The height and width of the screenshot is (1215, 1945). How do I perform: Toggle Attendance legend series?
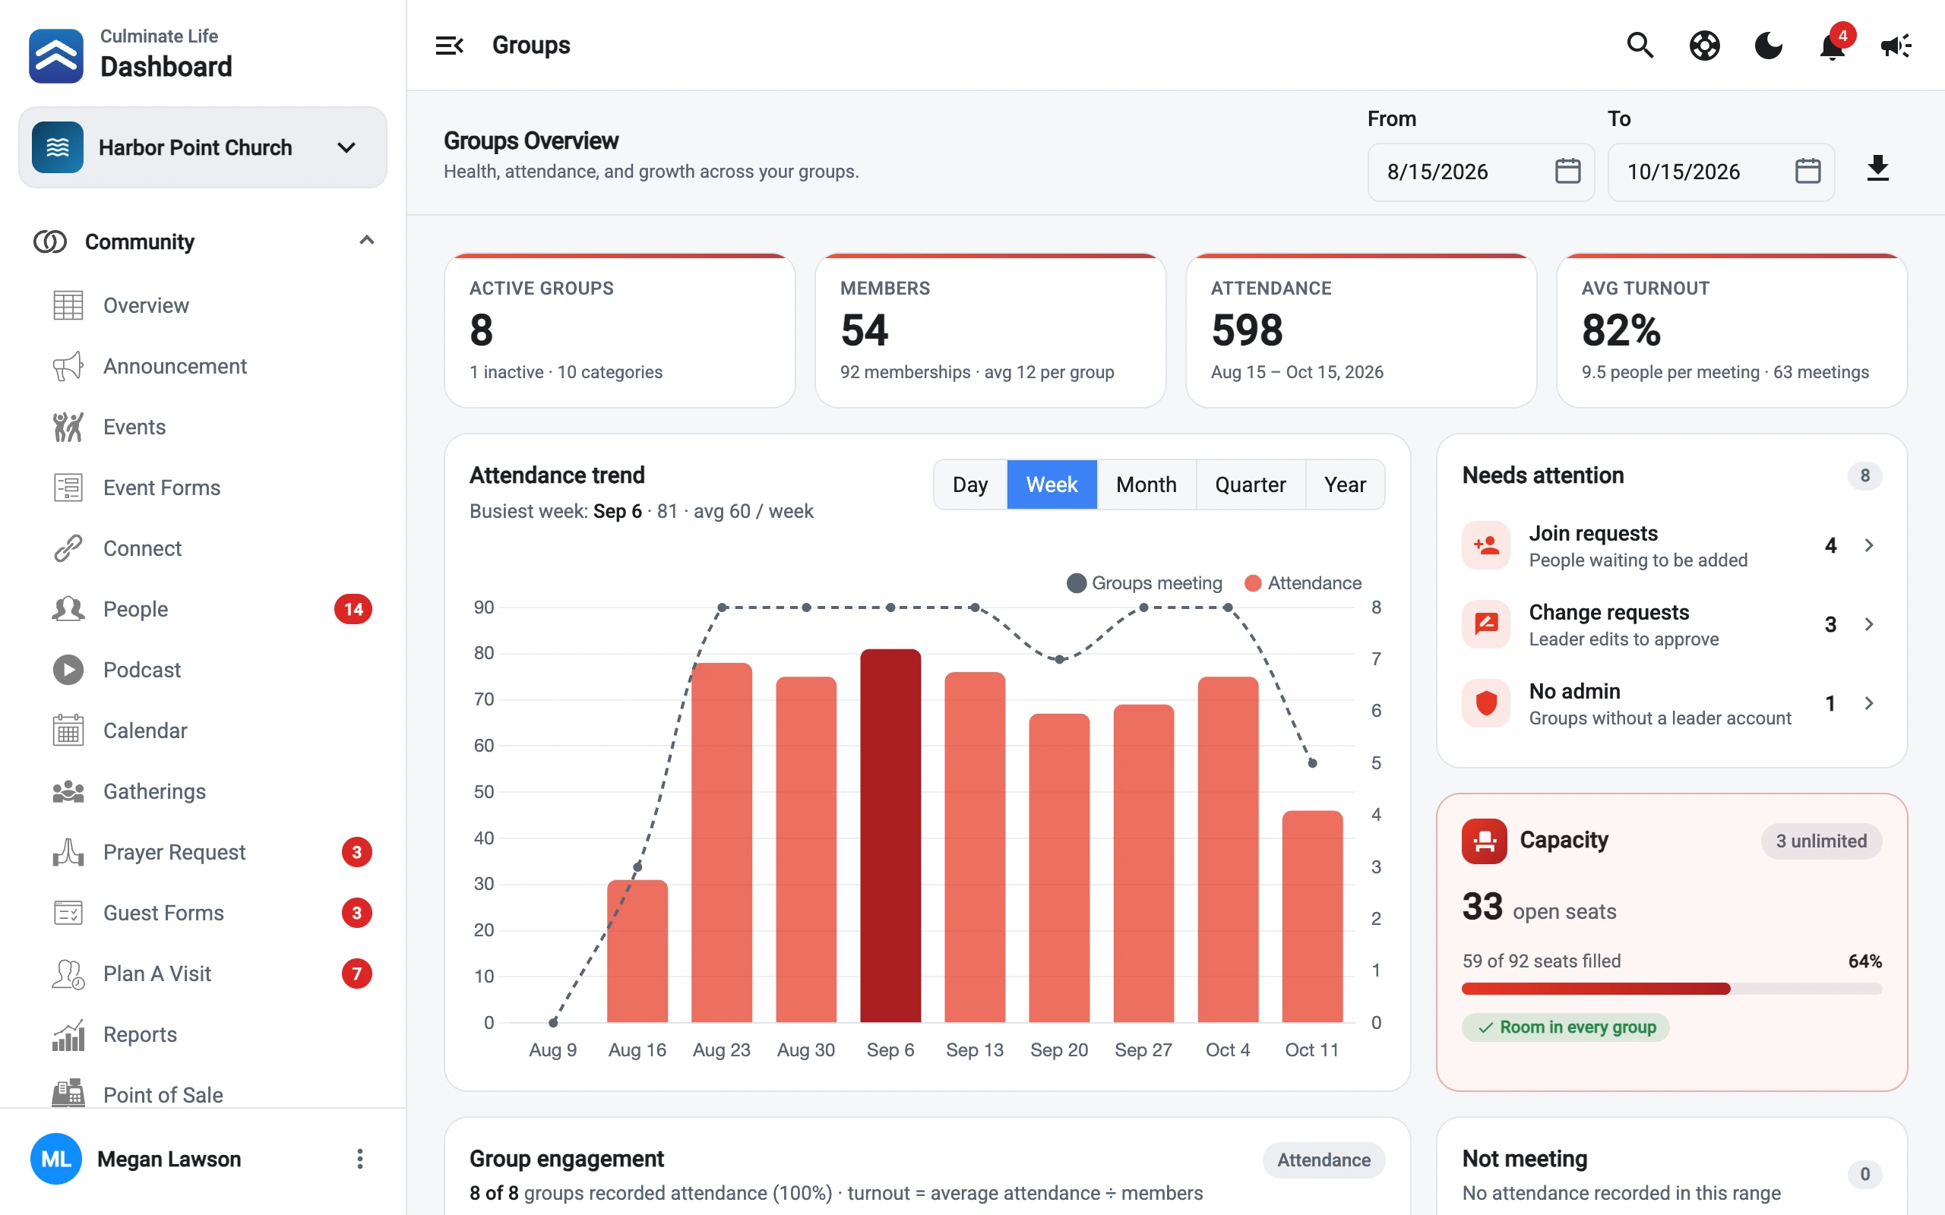[x=1303, y=582]
